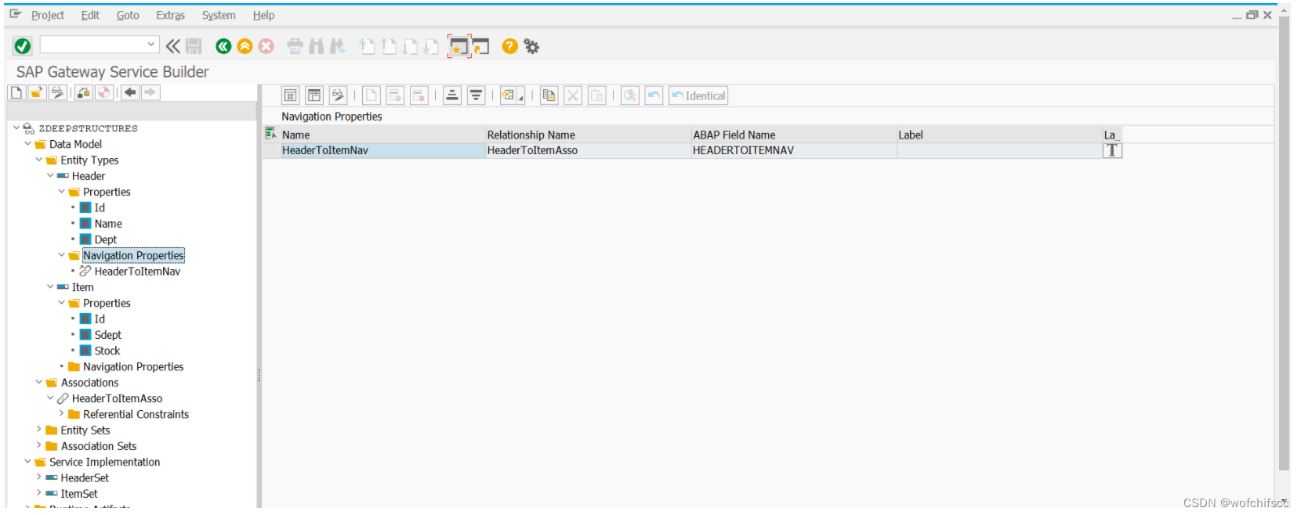Image resolution: width=1301 pixels, height=515 pixels.
Task: Click the Sort Ascending icon in grid toolbar
Action: coord(452,95)
